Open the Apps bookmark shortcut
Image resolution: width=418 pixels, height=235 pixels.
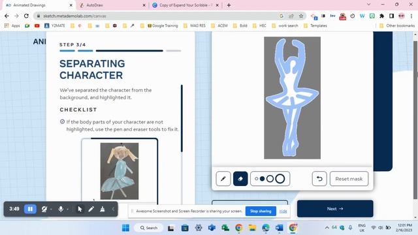pyautogui.click(x=12, y=25)
